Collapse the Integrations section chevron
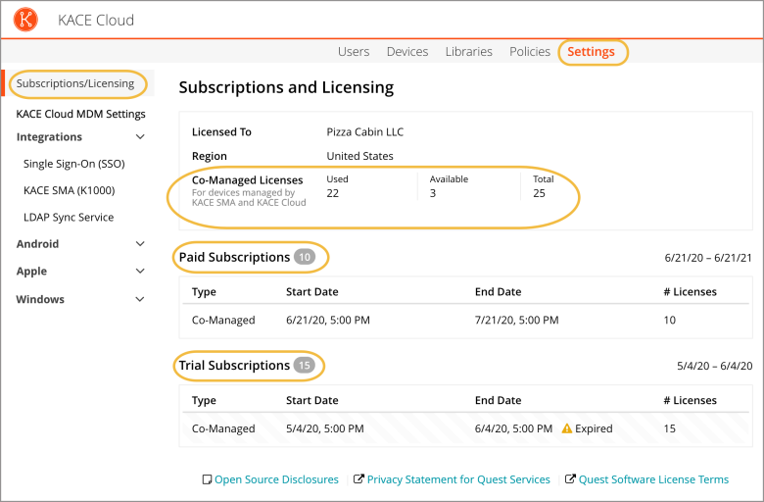This screenshot has height=502, width=764. (x=140, y=137)
